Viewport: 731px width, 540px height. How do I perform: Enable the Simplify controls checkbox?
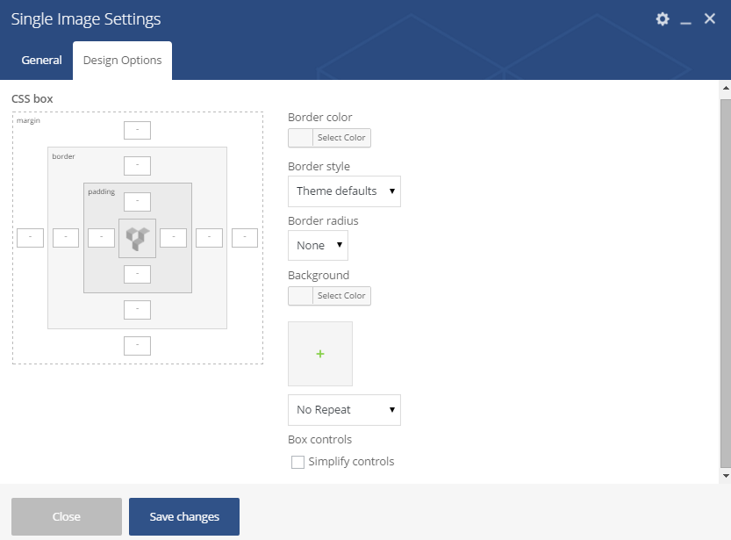(x=297, y=462)
